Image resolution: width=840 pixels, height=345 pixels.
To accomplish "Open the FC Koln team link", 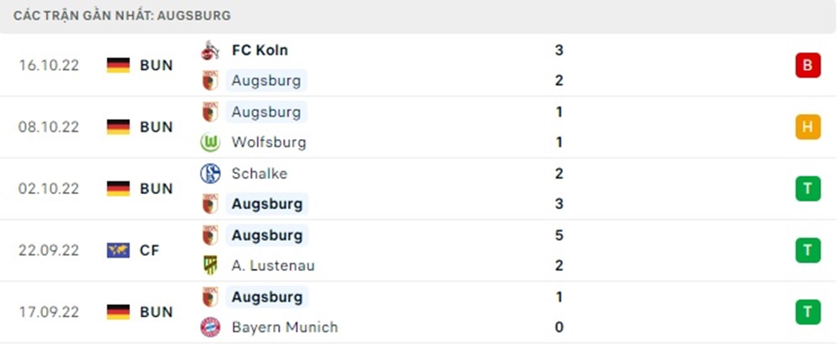I will (x=260, y=50).
